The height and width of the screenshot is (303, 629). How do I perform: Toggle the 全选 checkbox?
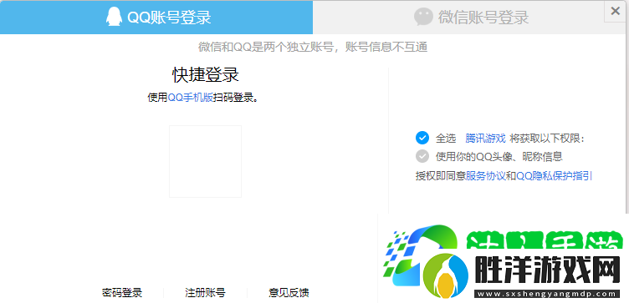(x=422, y=138)
